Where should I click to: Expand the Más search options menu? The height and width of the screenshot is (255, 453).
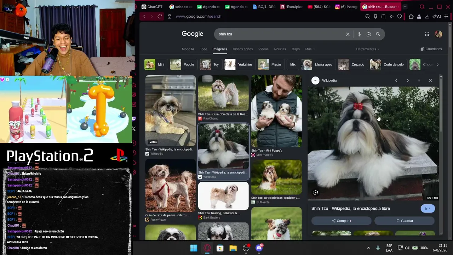tap(310, 49)
